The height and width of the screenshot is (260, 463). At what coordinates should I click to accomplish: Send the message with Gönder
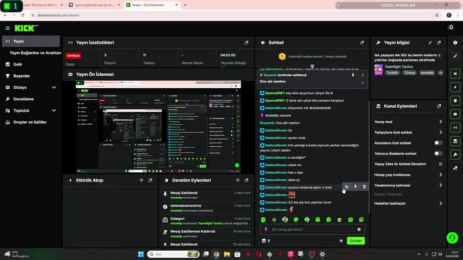(x=356, y=241)
